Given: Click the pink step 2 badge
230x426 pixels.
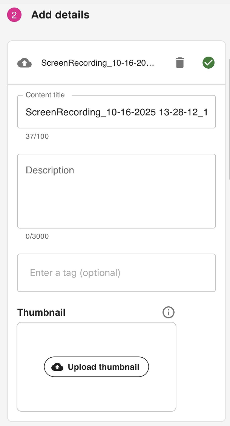Looking at the screenshot, I should [x=14, y=15].
